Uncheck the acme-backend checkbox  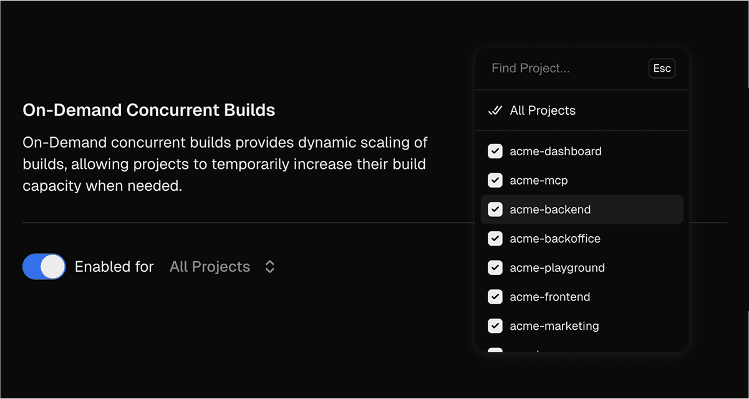(x=495, y=209)
